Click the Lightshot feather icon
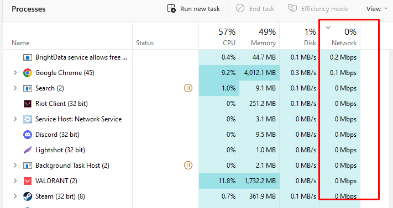The width and height of the screenshot is (393, 208). click(28, 150)
